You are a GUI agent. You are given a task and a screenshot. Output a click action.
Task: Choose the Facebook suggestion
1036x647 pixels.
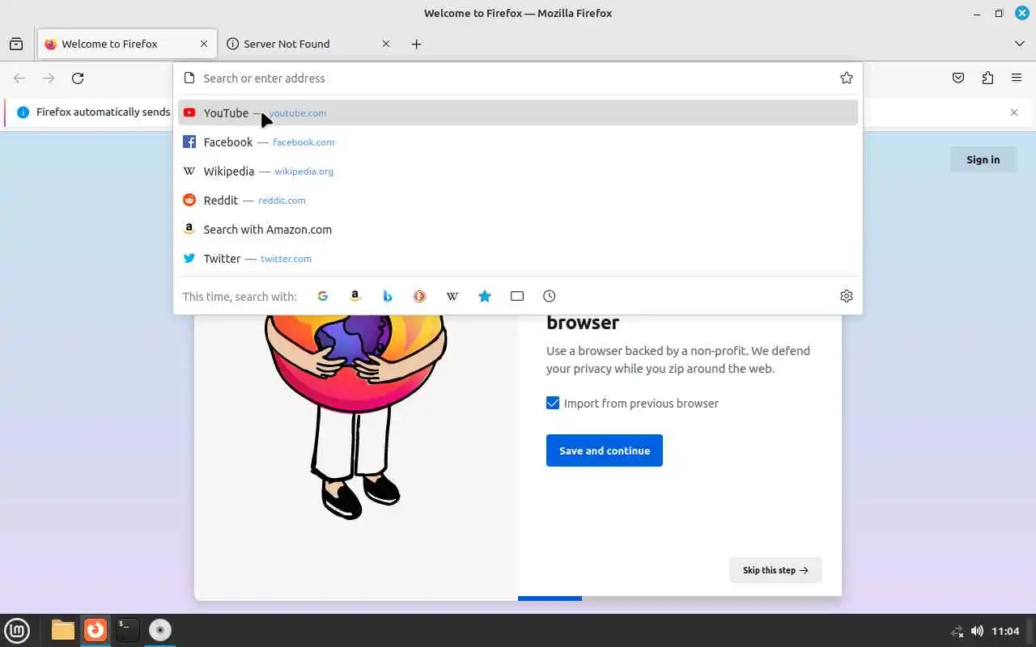click(x=518, y=142)
